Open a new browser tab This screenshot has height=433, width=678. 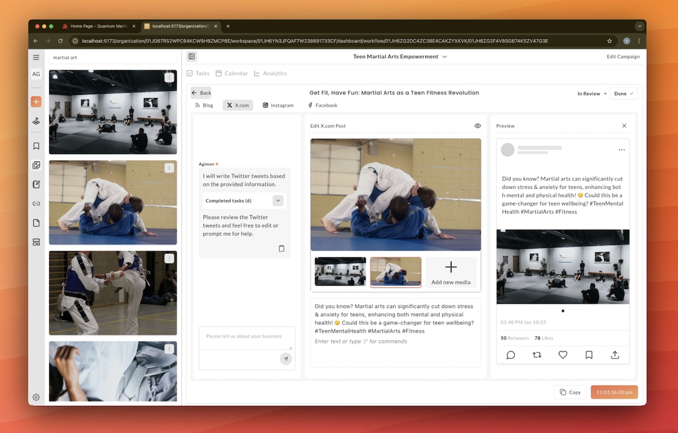tap(228, 26)
